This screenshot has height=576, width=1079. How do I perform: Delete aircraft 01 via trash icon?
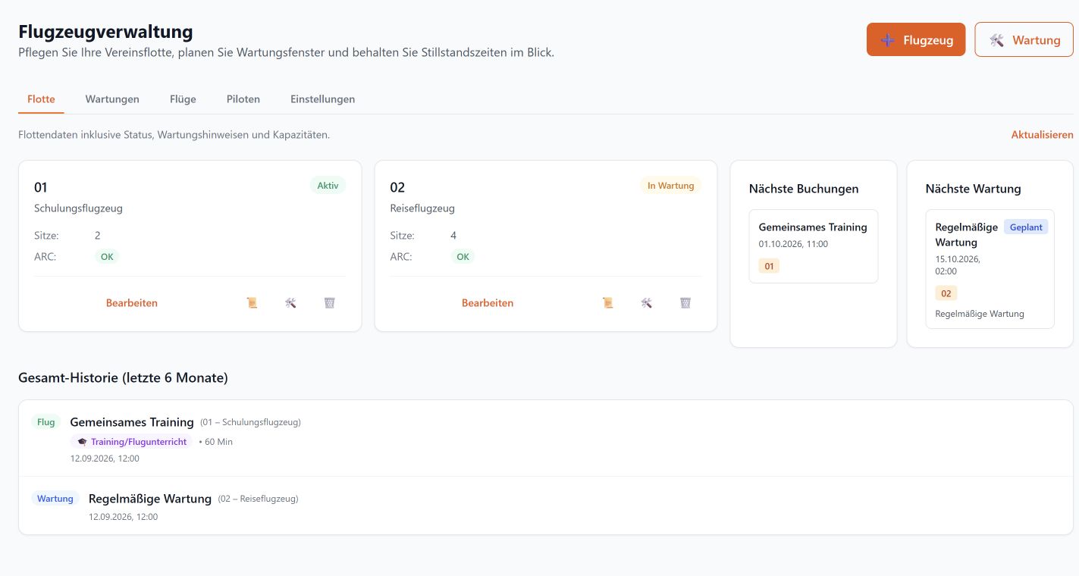click(x=329, y=302)
